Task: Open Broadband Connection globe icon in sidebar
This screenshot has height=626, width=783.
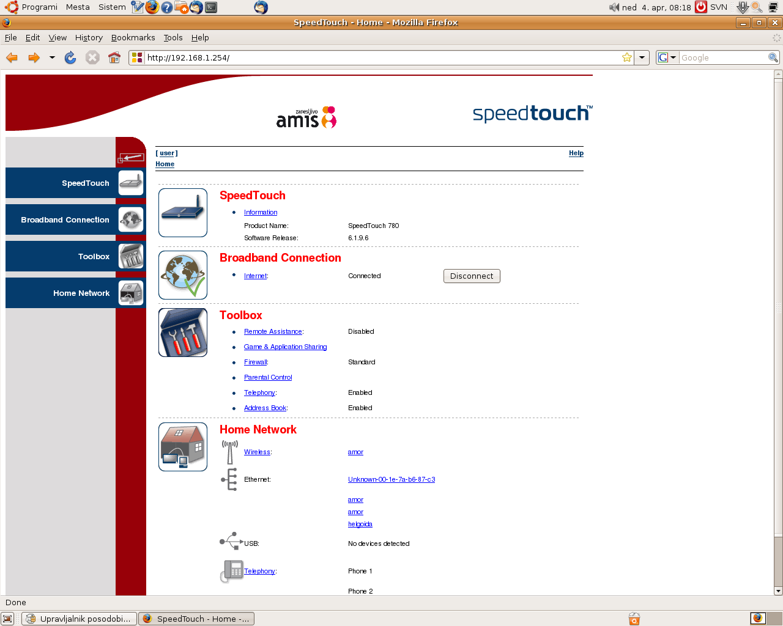Action: [x=131, y=219]
